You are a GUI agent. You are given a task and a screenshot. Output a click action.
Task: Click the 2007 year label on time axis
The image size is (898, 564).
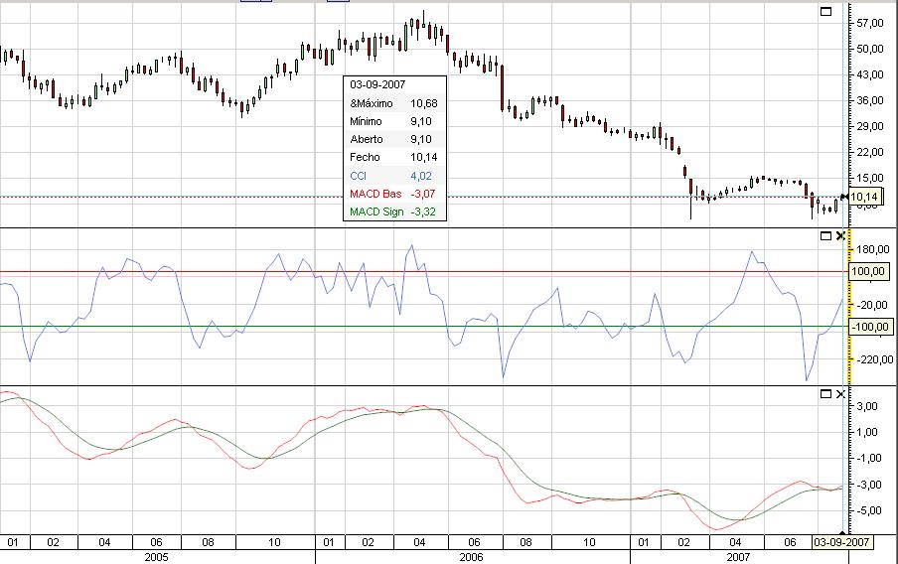tap(737, 557)
